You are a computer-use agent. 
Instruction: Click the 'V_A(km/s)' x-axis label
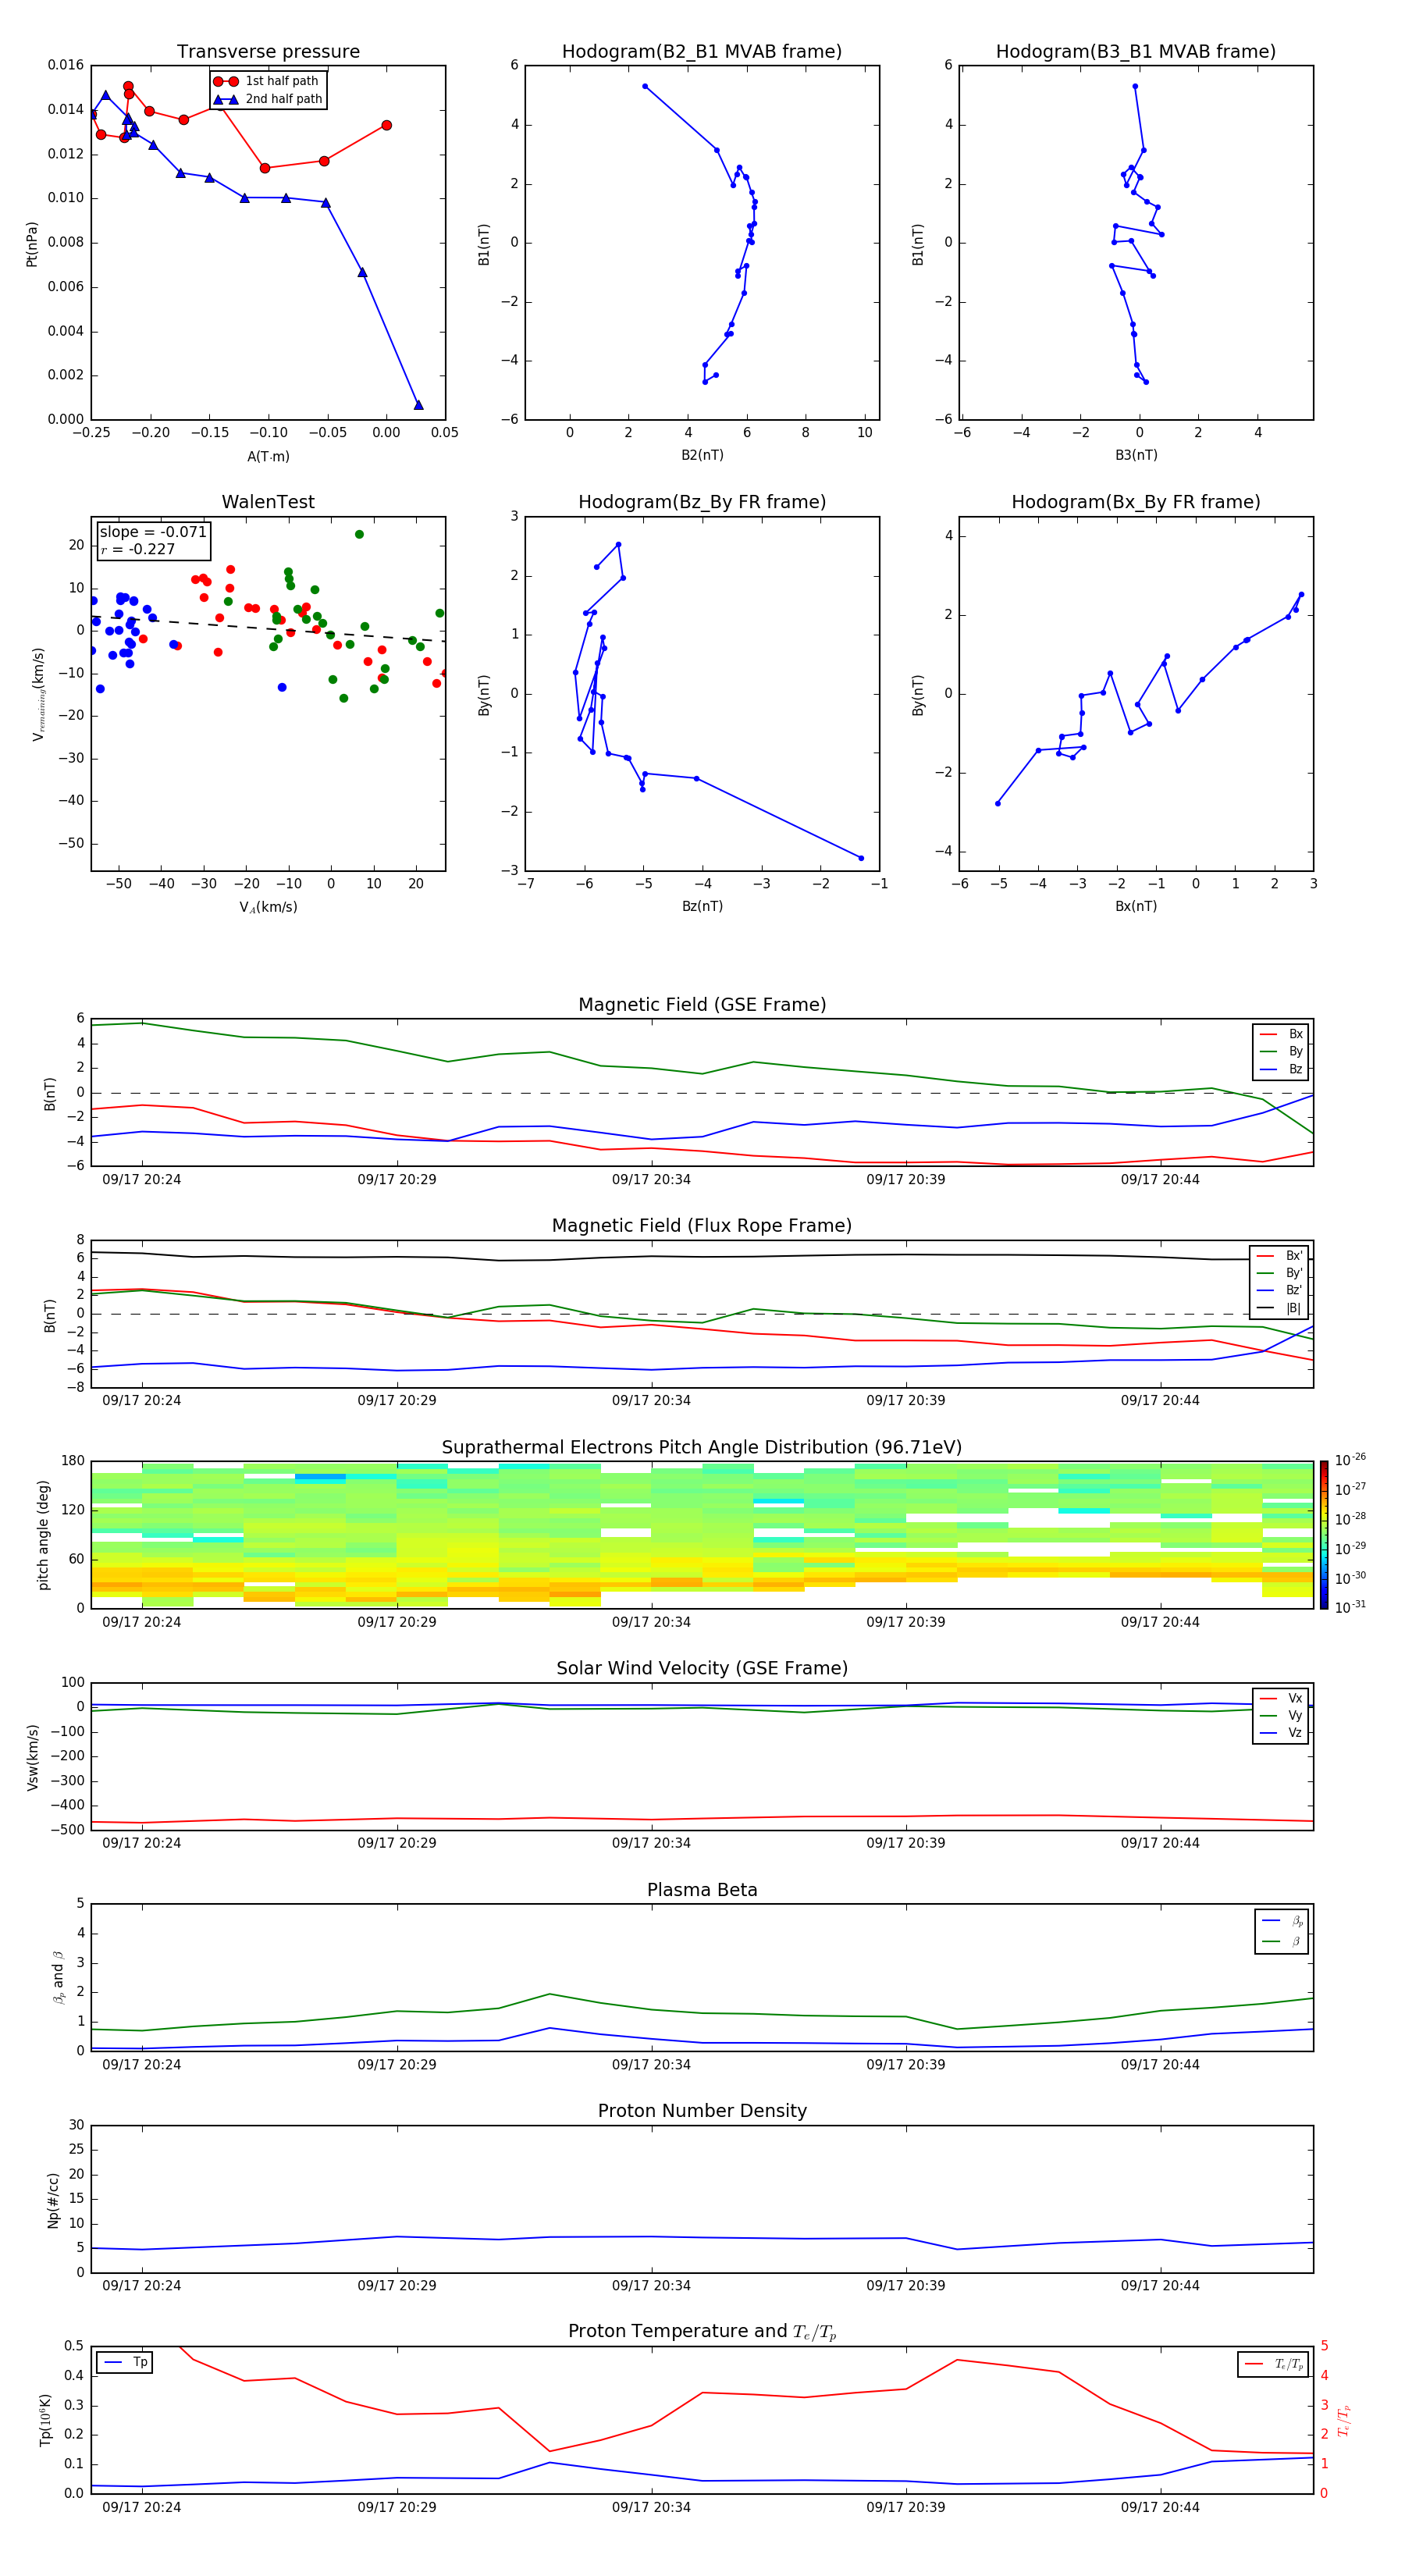(x=268, y=908)
